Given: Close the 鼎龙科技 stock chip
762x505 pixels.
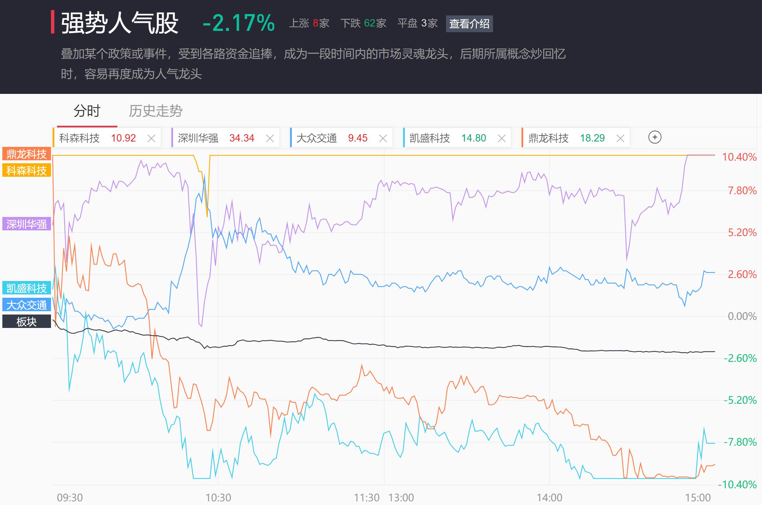Looking at the screenshot, I should click(x=620, y=138).
